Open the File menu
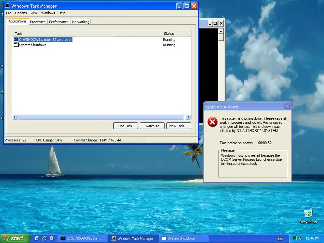Viewport: 324px width, 243px height. pos(9,13)
